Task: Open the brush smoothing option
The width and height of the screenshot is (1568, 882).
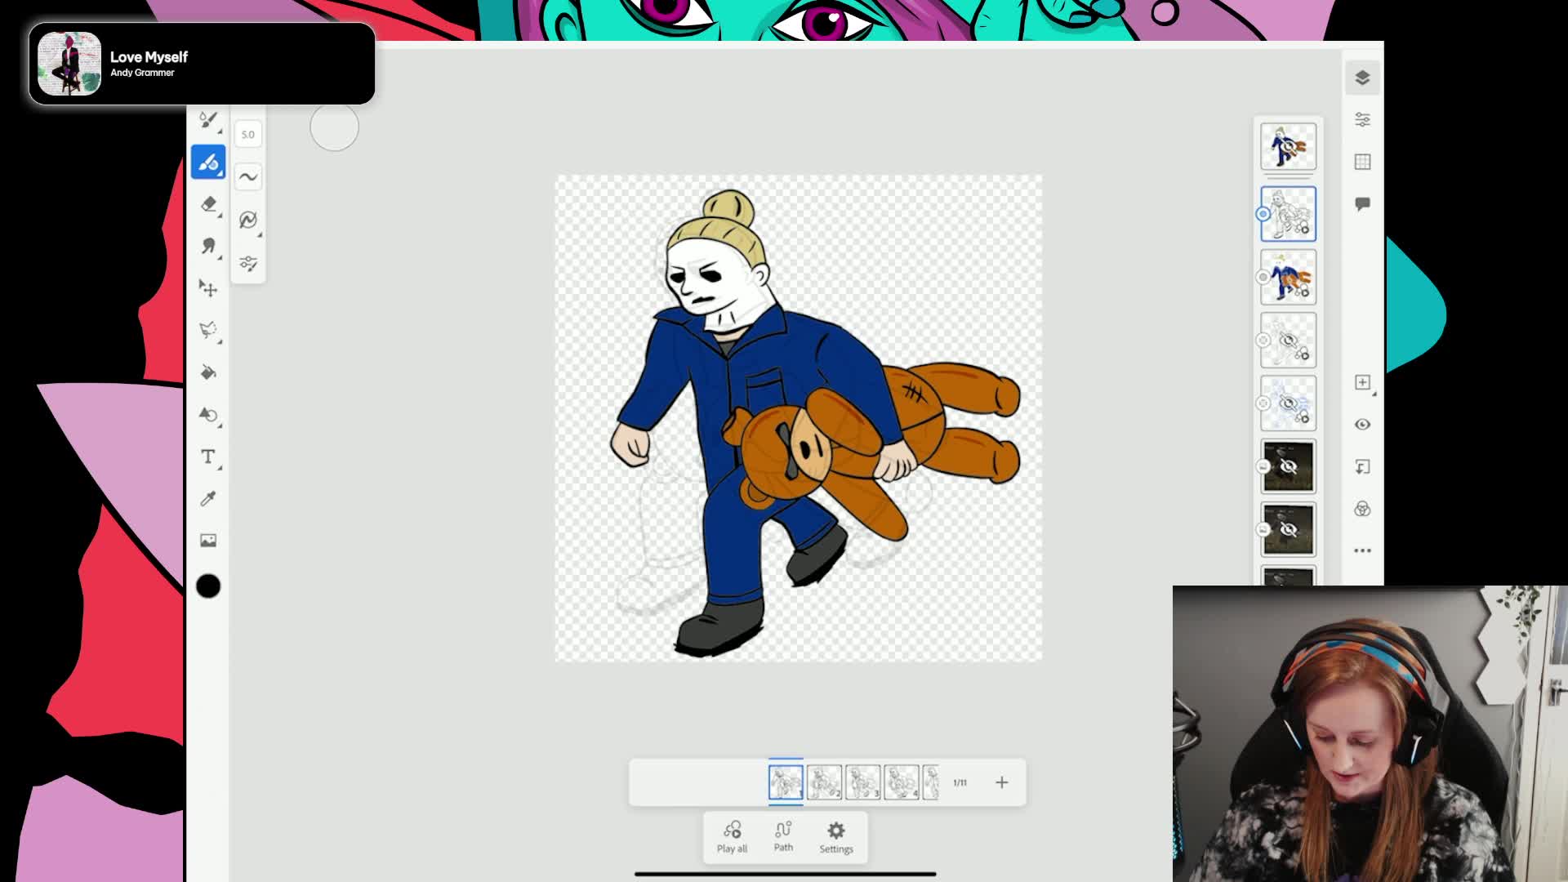Action: point(248,177)
